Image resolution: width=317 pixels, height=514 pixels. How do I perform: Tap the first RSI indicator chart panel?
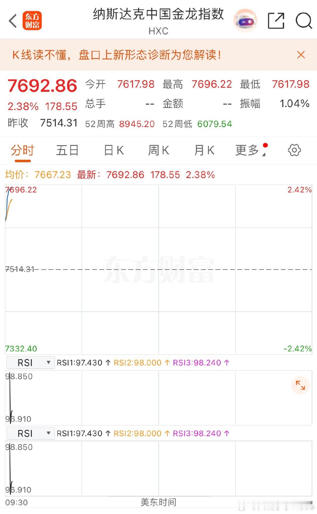[x=158, y=398]
